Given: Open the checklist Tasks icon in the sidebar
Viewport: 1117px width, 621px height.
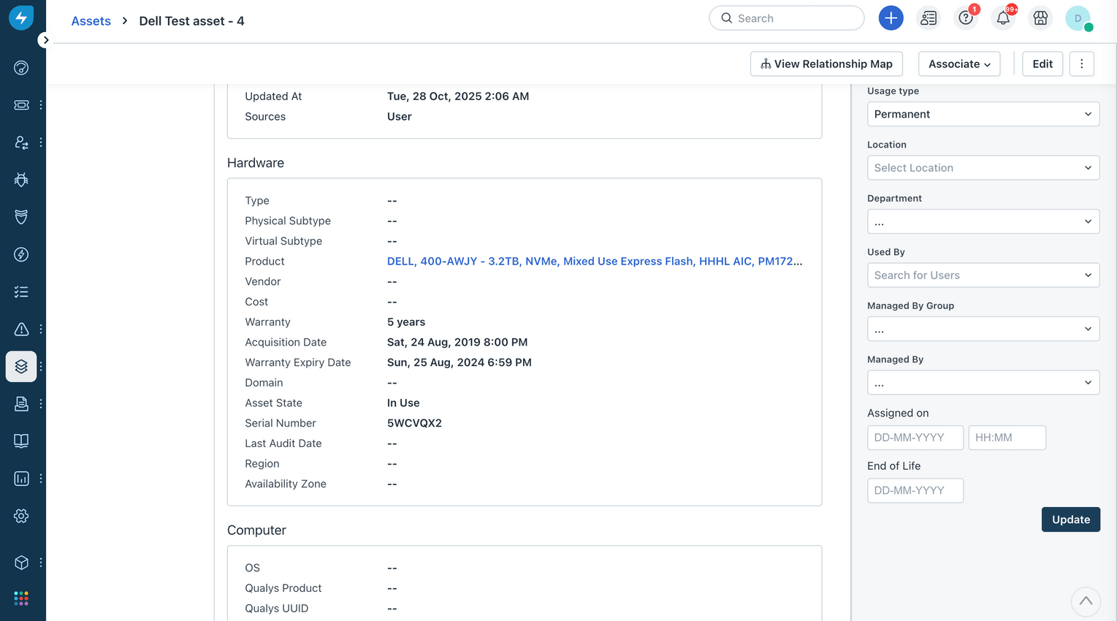Looking at the screenshot, I should [x=21, y=292].
